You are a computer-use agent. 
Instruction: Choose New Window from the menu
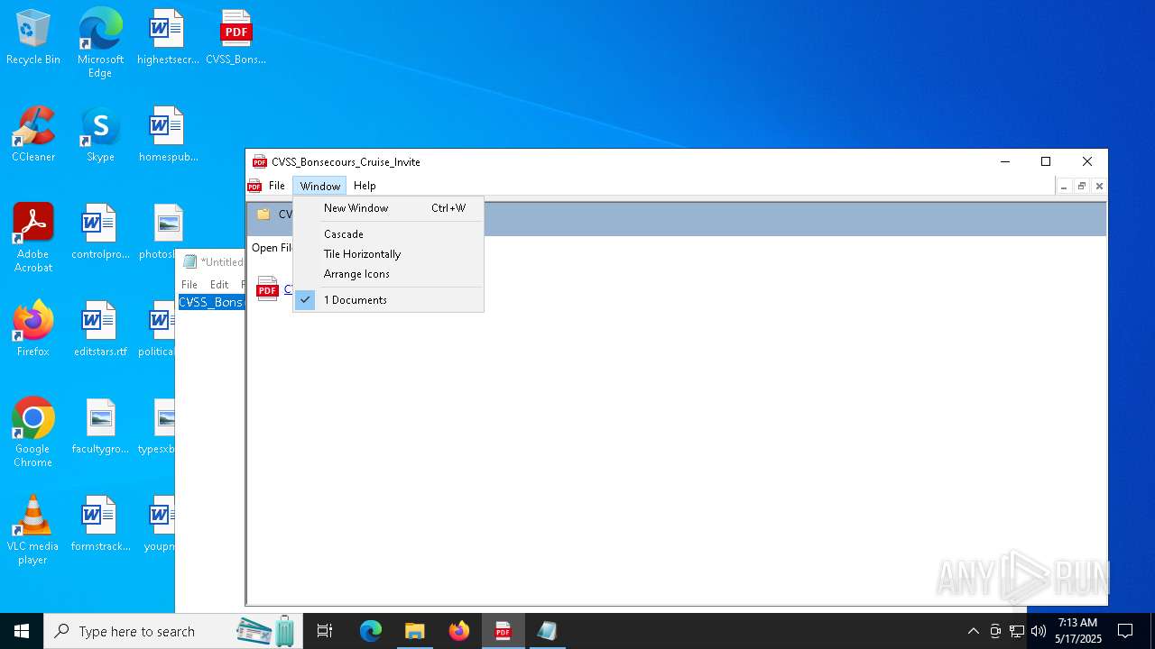[389, 208]
